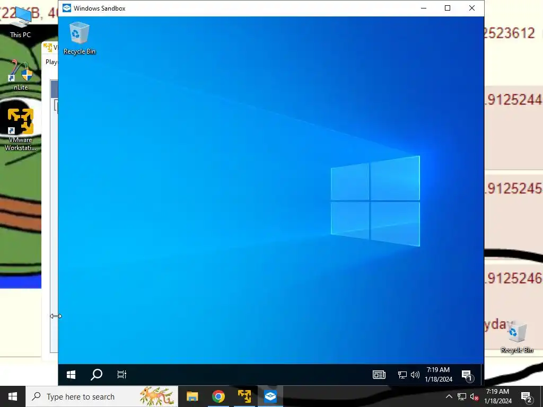Maximize the Windows Sandbox window
543x407 pixels.
tap(448, 8)
